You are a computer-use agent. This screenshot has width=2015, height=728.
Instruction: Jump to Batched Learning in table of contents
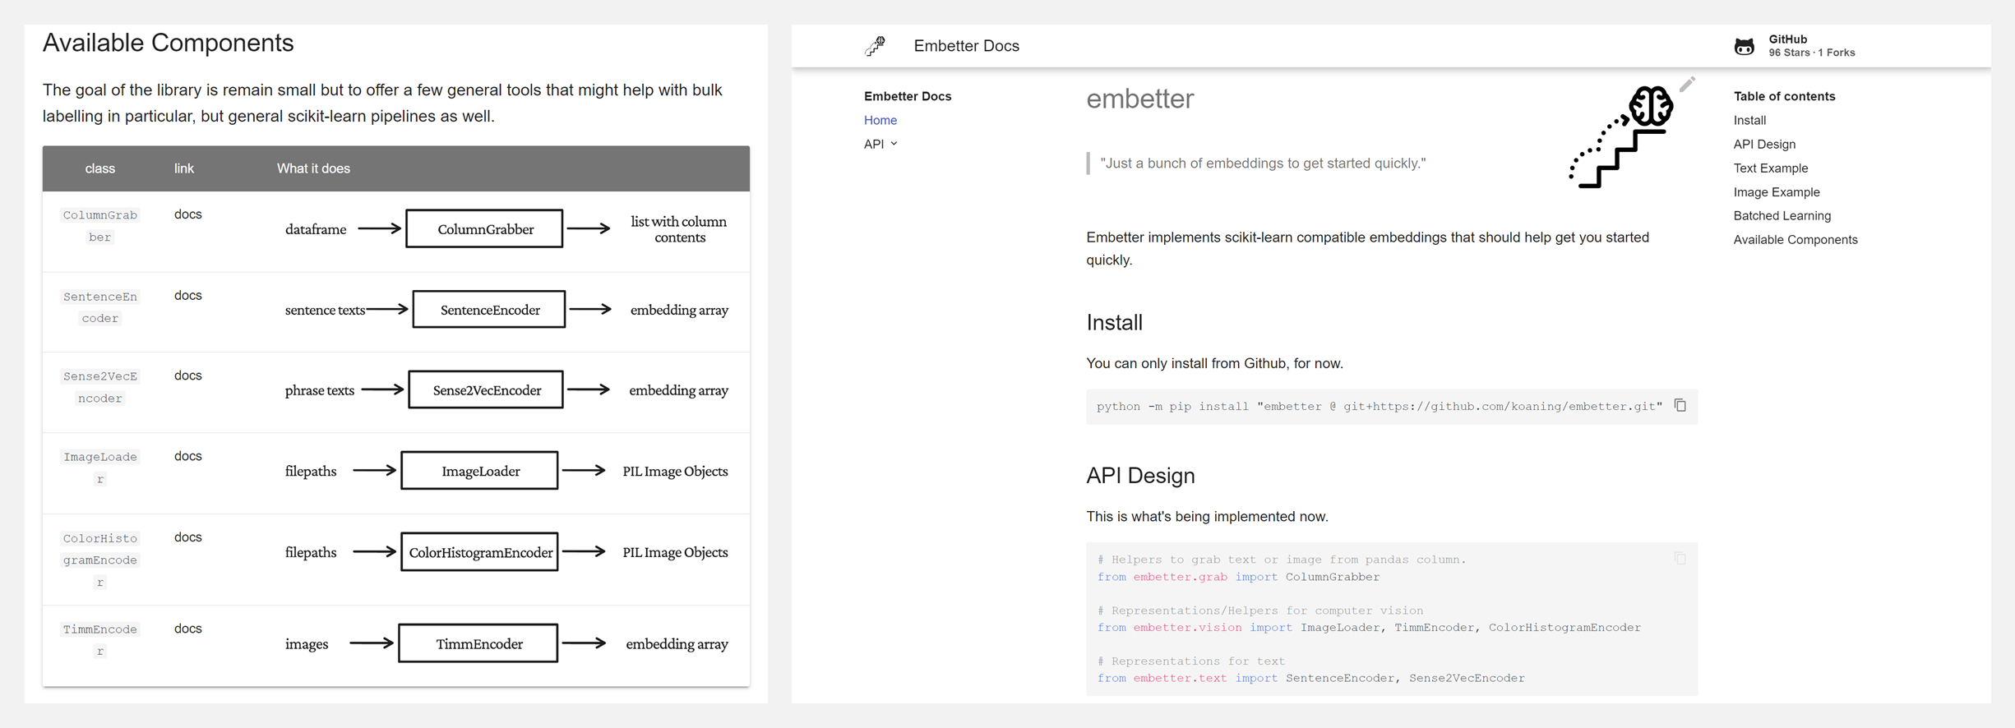coord(1782,215)
